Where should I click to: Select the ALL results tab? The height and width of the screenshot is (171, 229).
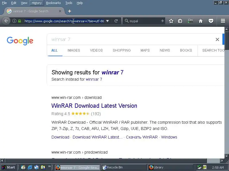[54, 50]
